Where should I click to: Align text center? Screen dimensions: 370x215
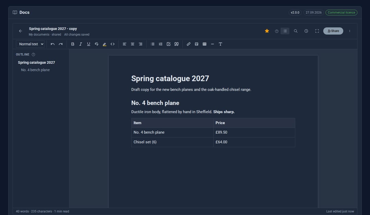tap(133, 44)
